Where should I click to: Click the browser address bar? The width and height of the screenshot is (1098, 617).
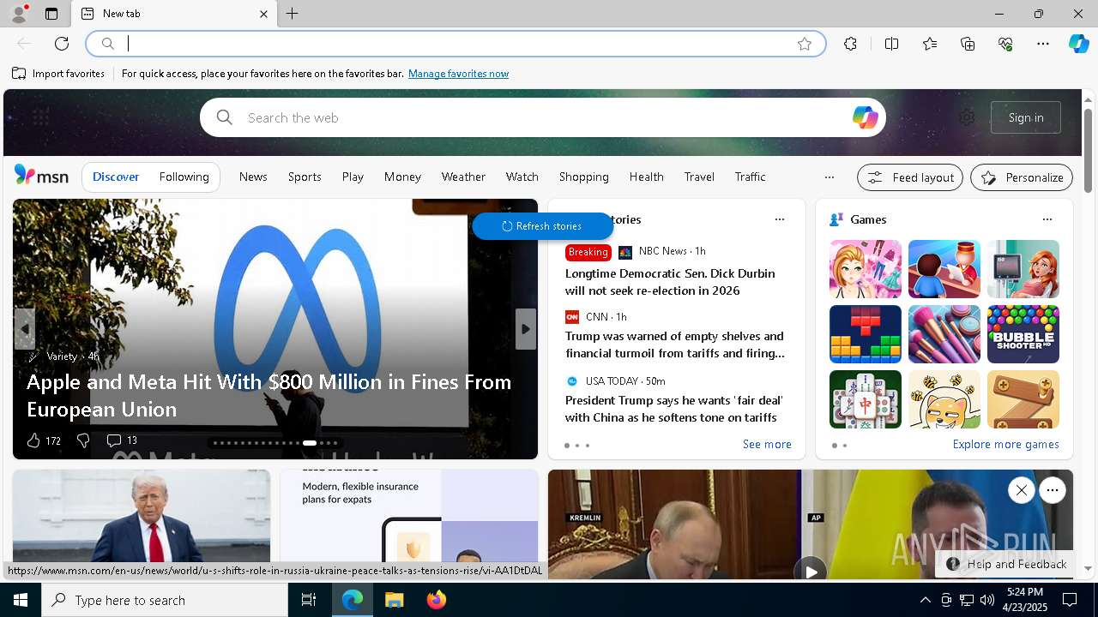tap(455, 44)
